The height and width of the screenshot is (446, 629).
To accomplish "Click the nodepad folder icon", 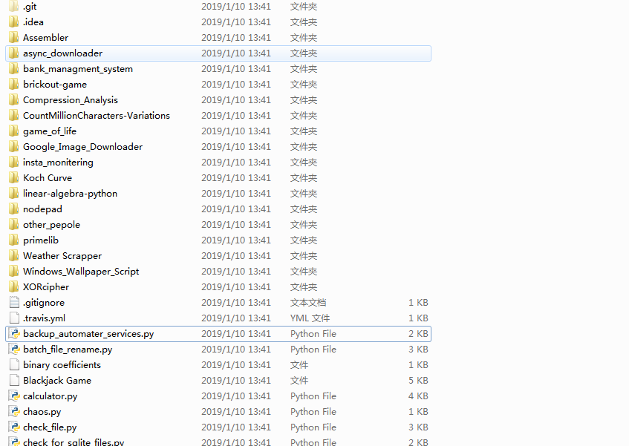I will click(13, 209).
